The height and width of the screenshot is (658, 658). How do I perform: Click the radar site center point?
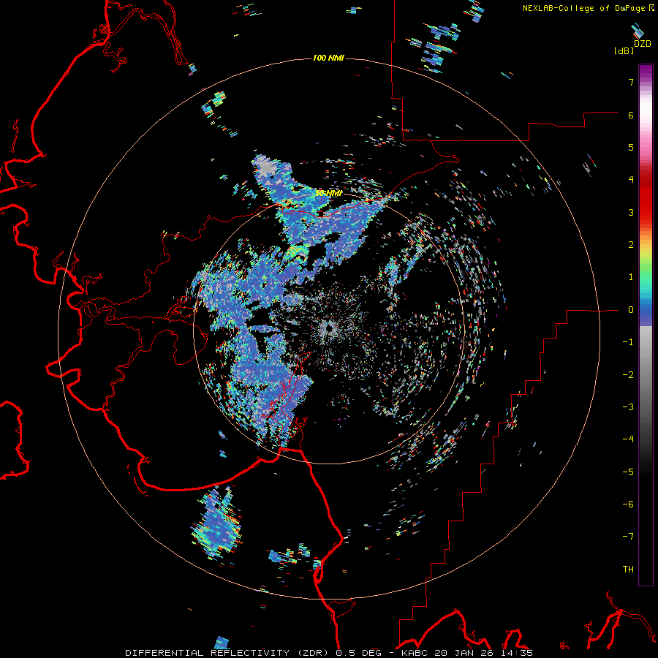tap(329, 328)
